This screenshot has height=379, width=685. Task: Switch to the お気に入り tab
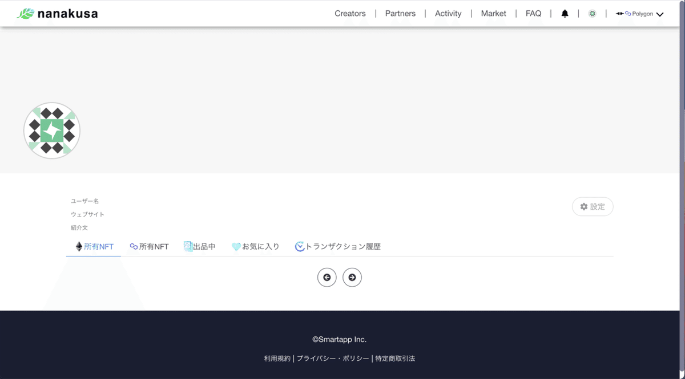point(255,246)
